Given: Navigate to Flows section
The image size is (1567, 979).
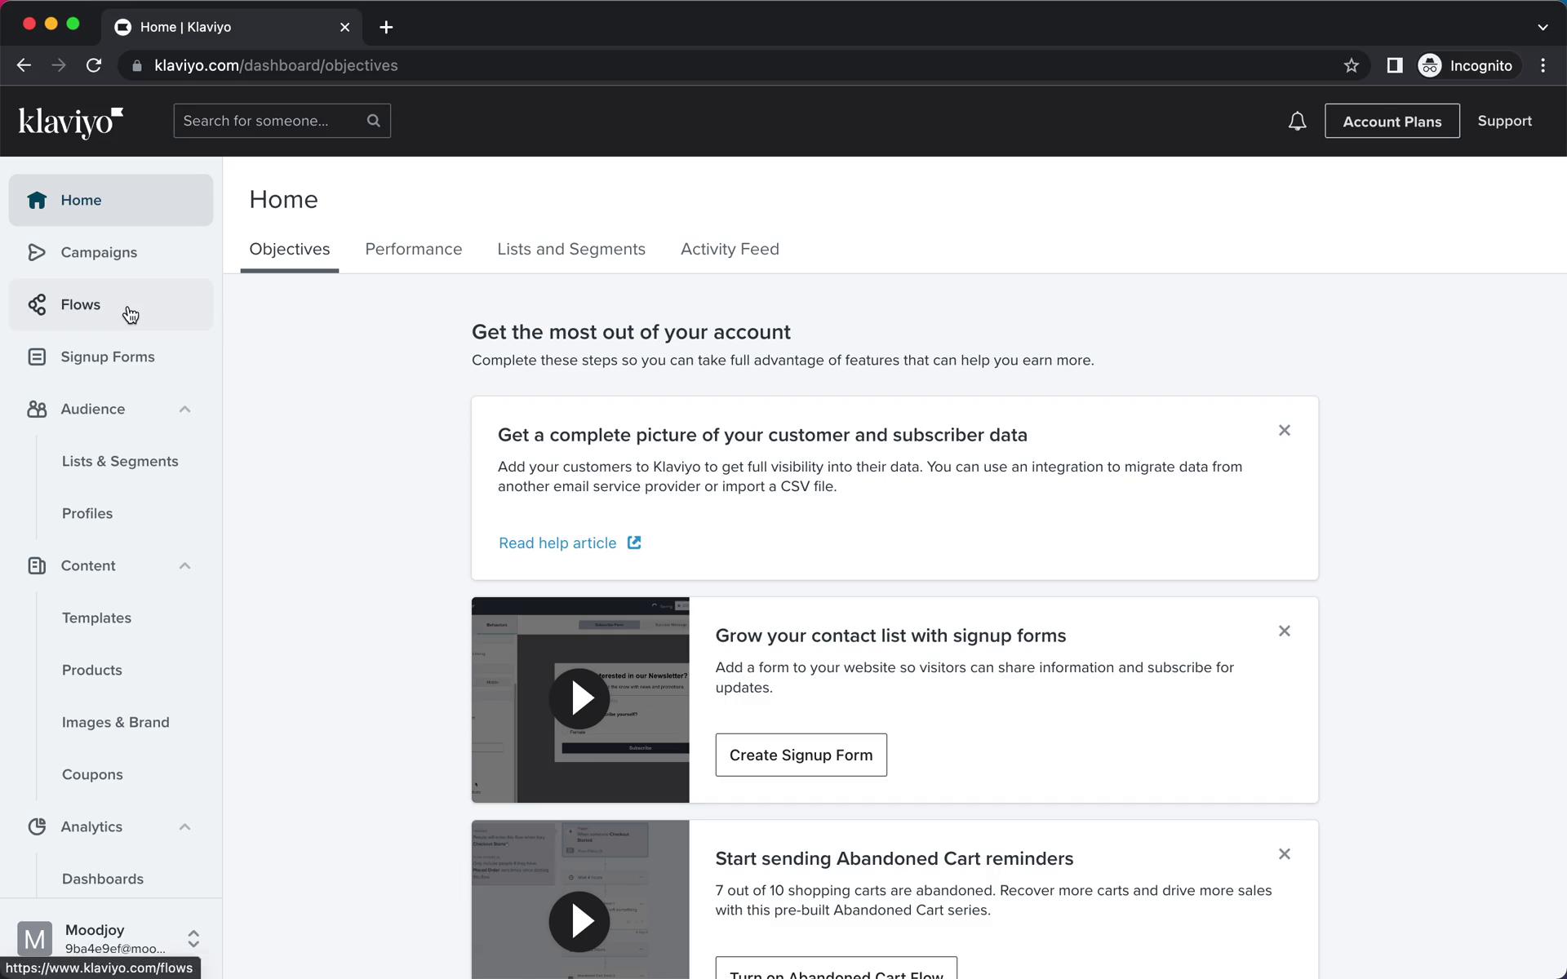Looking at the screenshot, I should [x=80, y=304].
